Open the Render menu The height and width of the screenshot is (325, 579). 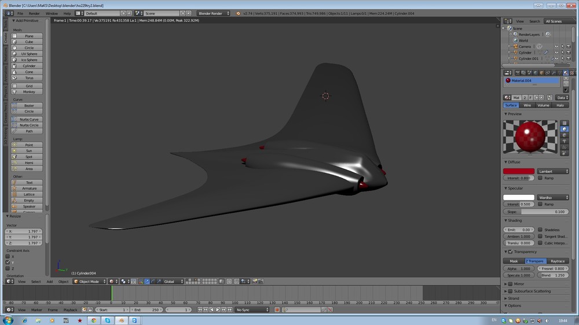[x=35, y=13]
